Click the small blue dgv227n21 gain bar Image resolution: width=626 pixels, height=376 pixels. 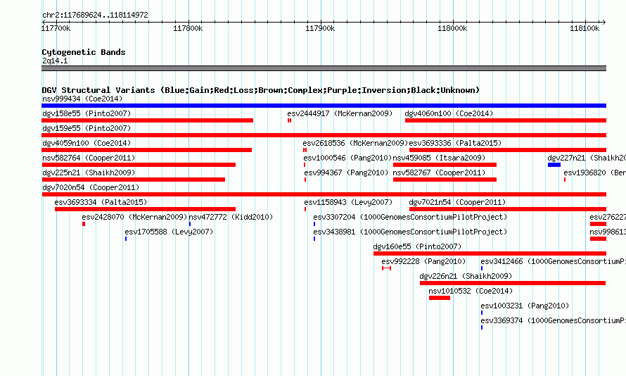tap(554, 165)
